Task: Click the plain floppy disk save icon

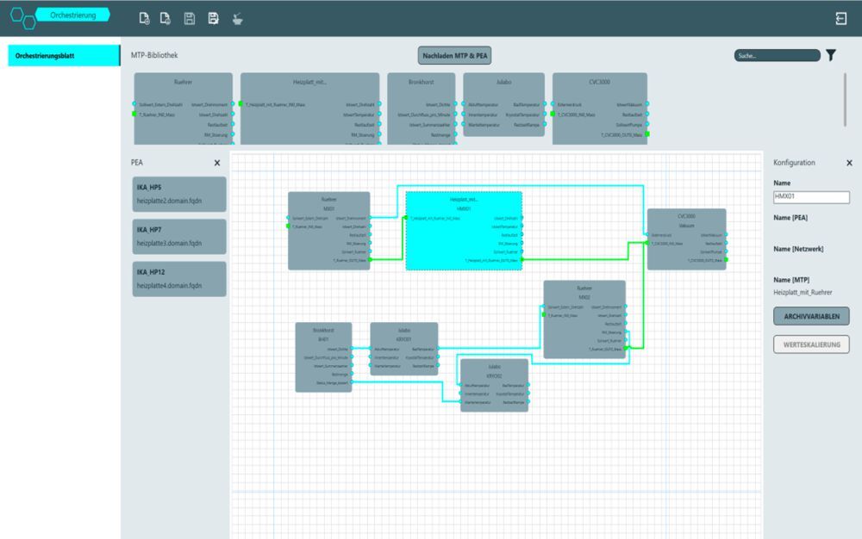Action: click(190, 18)
